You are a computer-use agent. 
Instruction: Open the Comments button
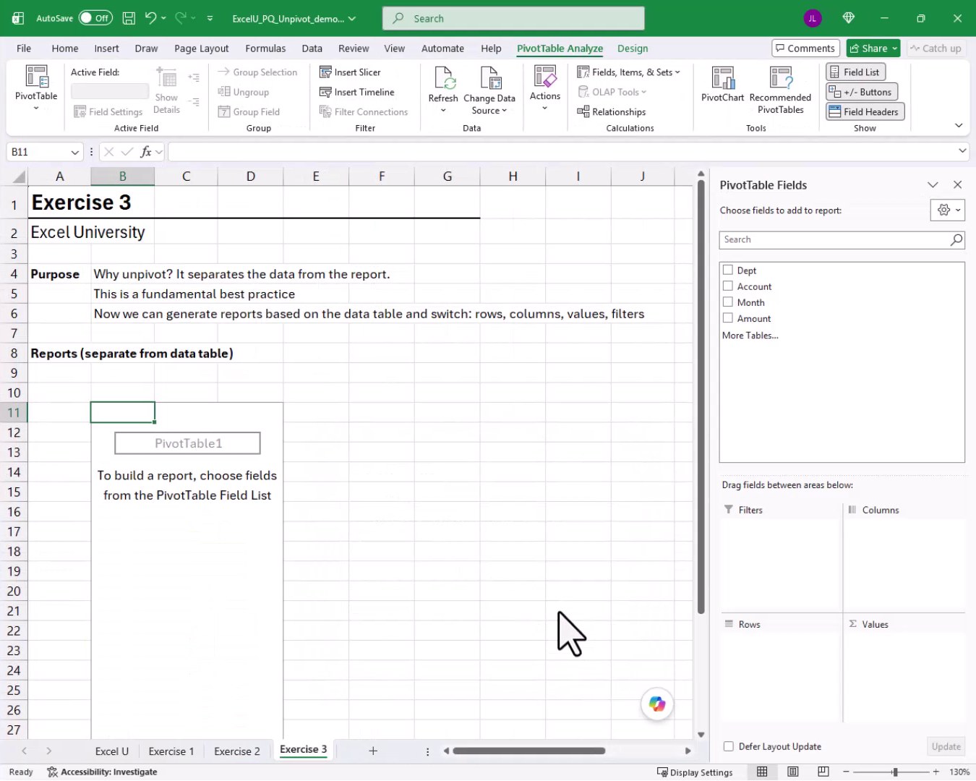805,48
